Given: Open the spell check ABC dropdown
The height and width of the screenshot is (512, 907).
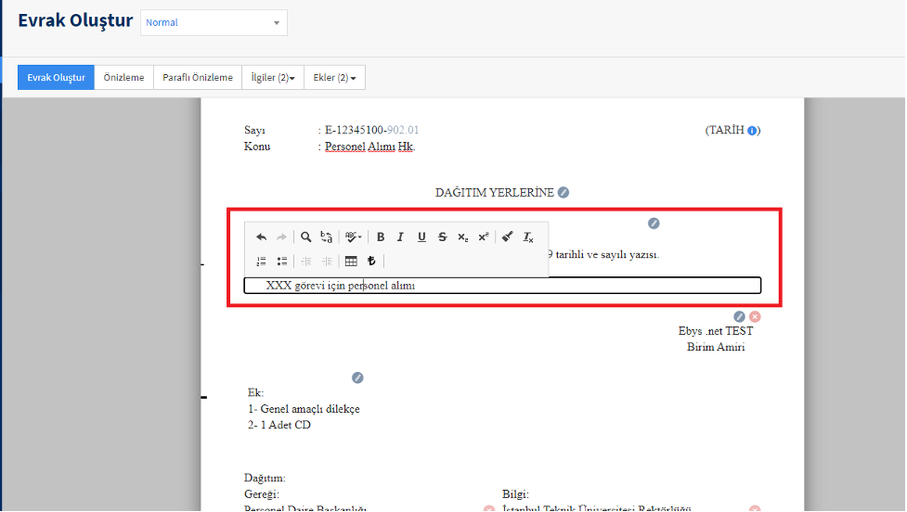Looking at the screenshot, I should click(354, 237).
